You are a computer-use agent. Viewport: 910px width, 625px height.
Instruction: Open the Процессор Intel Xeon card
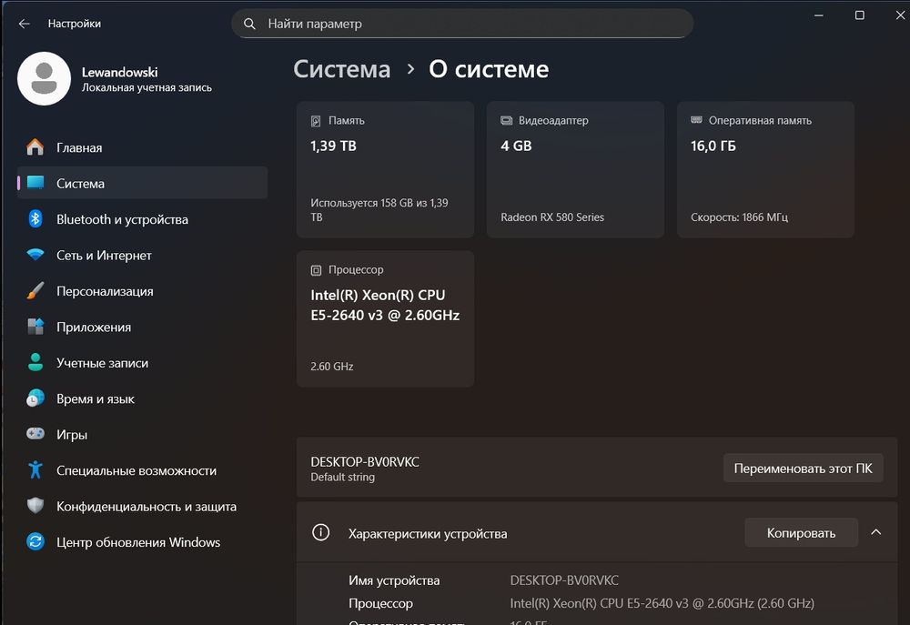pos(385,318)
